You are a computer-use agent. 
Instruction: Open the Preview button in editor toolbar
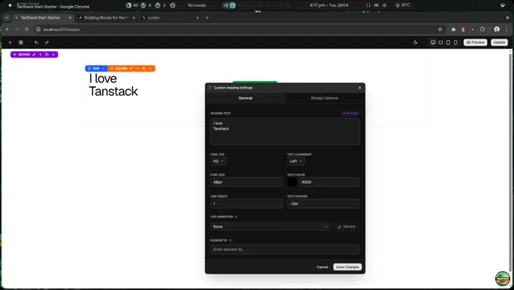(475, 42)
